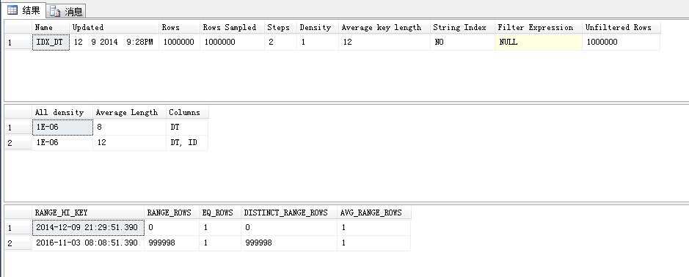Screen dimensions: 689x277
Task: Select the Steps value 2 cell
Action: [280, 43]
